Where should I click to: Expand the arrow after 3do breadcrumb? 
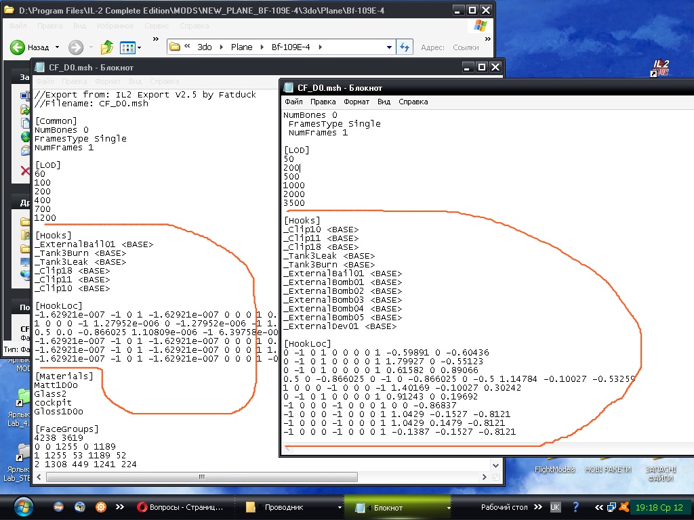(222, 47)
